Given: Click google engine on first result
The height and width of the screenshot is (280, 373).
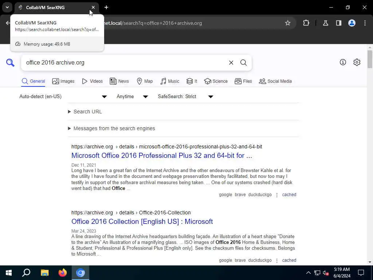Looking at the screenshot, I should [x=225, y=195].
